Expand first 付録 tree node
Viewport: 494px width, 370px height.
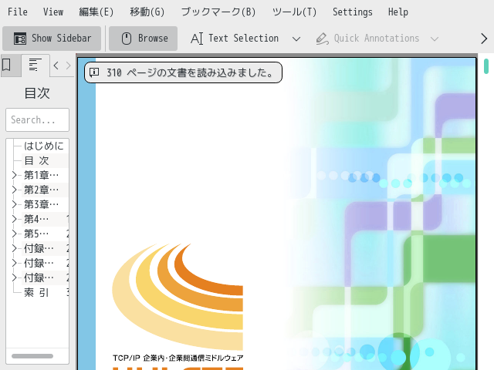[14, 248]
